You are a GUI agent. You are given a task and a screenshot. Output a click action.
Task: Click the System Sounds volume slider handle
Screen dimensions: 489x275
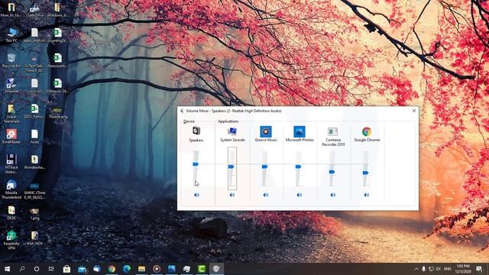pos(231,167)
